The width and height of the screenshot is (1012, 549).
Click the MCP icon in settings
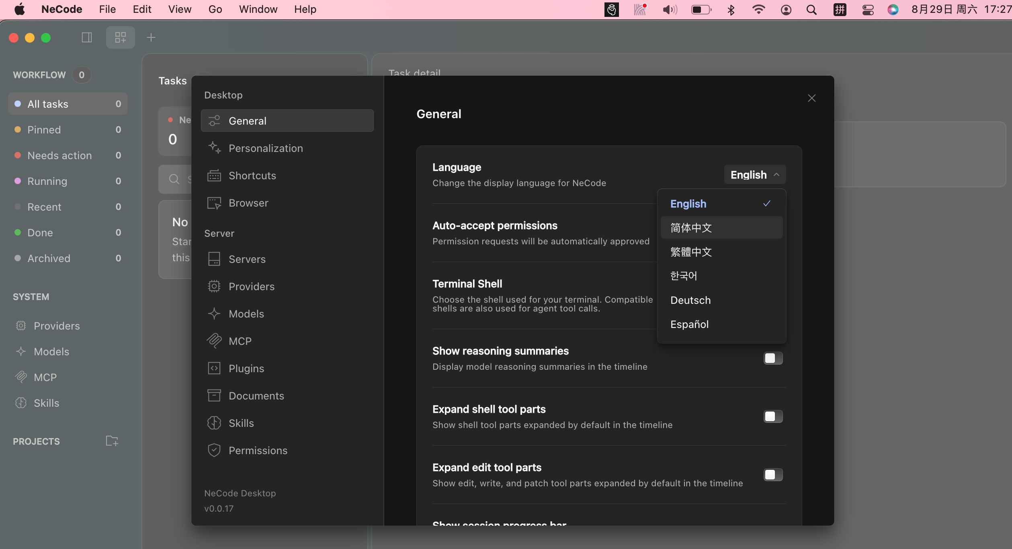[214, 341]
